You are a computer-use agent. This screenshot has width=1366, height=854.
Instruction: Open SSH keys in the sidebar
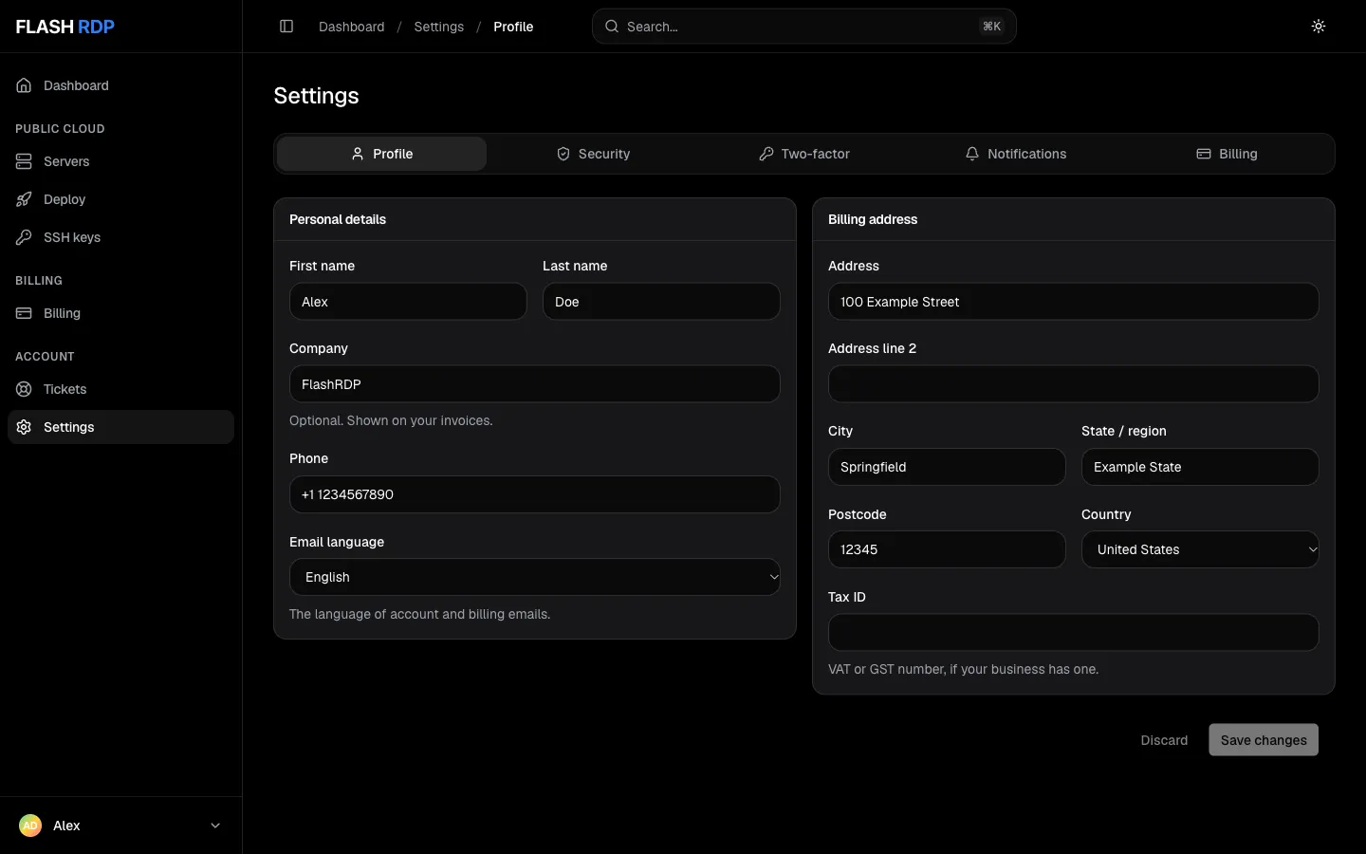click(120, 237)
